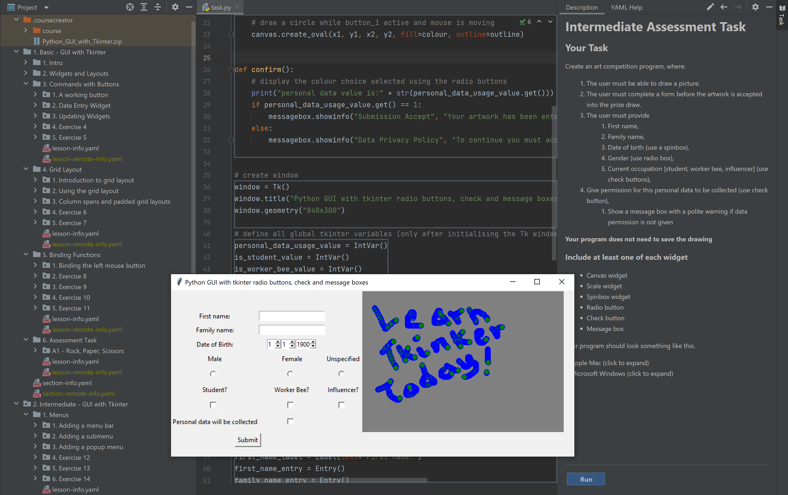788x495 pixels.
Task: Select the task.py editor tab
Action: (220, 7)
